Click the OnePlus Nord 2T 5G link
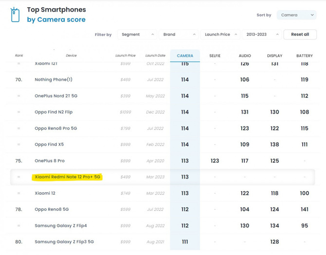 56,96
